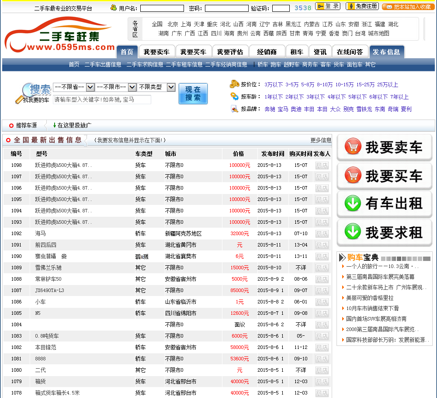Open the 租车 tab

[x=297, y=52]
